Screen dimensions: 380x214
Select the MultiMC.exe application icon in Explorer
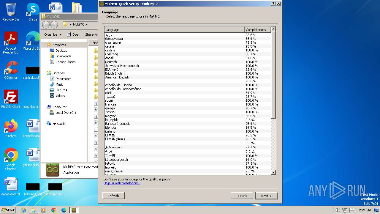[x=53, y=170]
